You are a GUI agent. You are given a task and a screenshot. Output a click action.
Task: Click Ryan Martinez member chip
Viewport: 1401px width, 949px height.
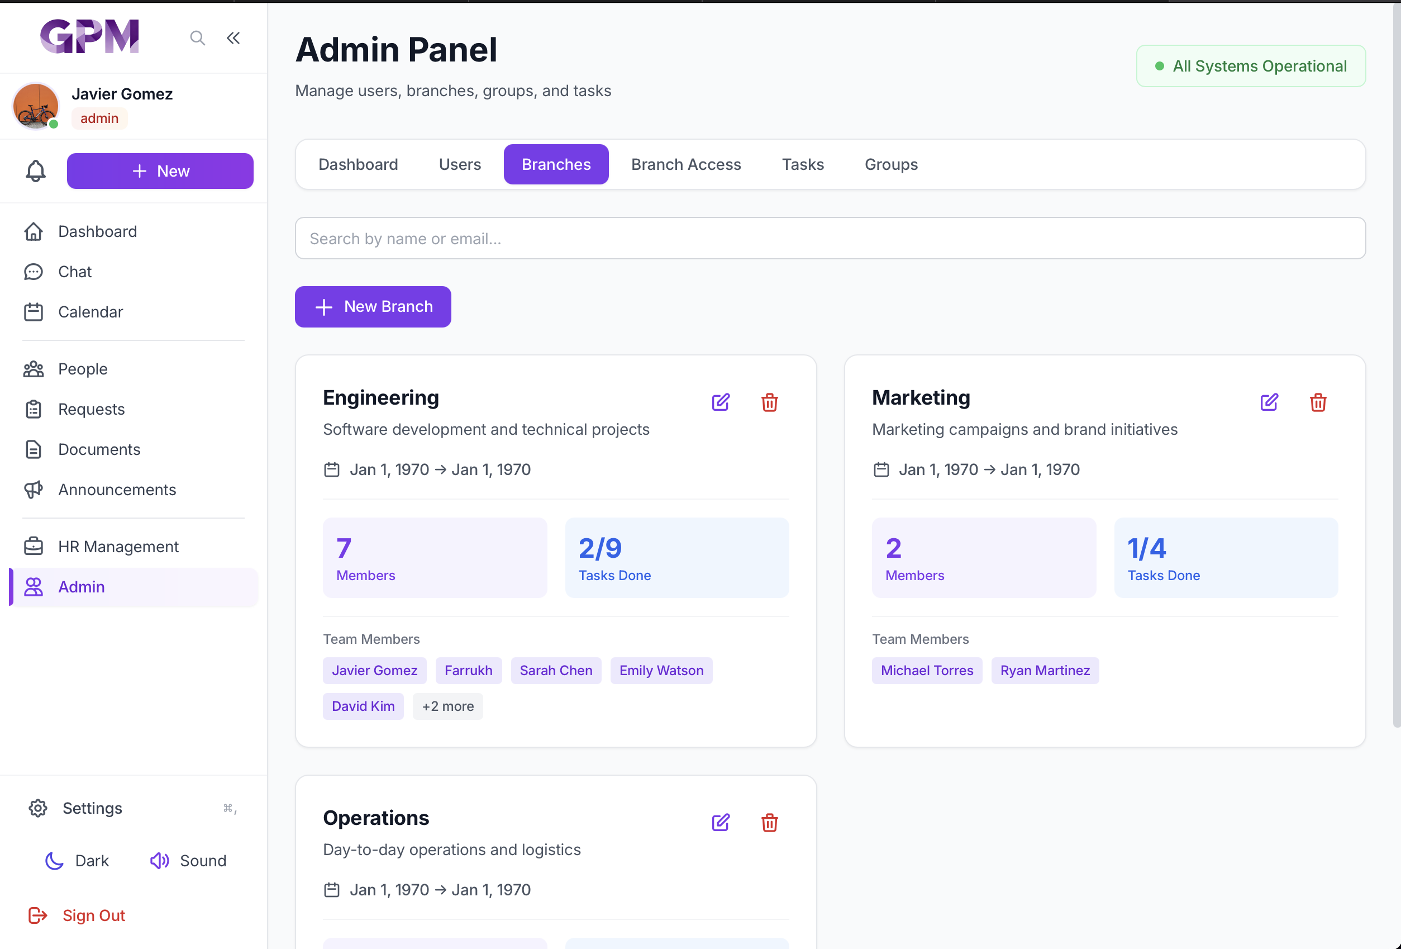[x=1045, y=670]
